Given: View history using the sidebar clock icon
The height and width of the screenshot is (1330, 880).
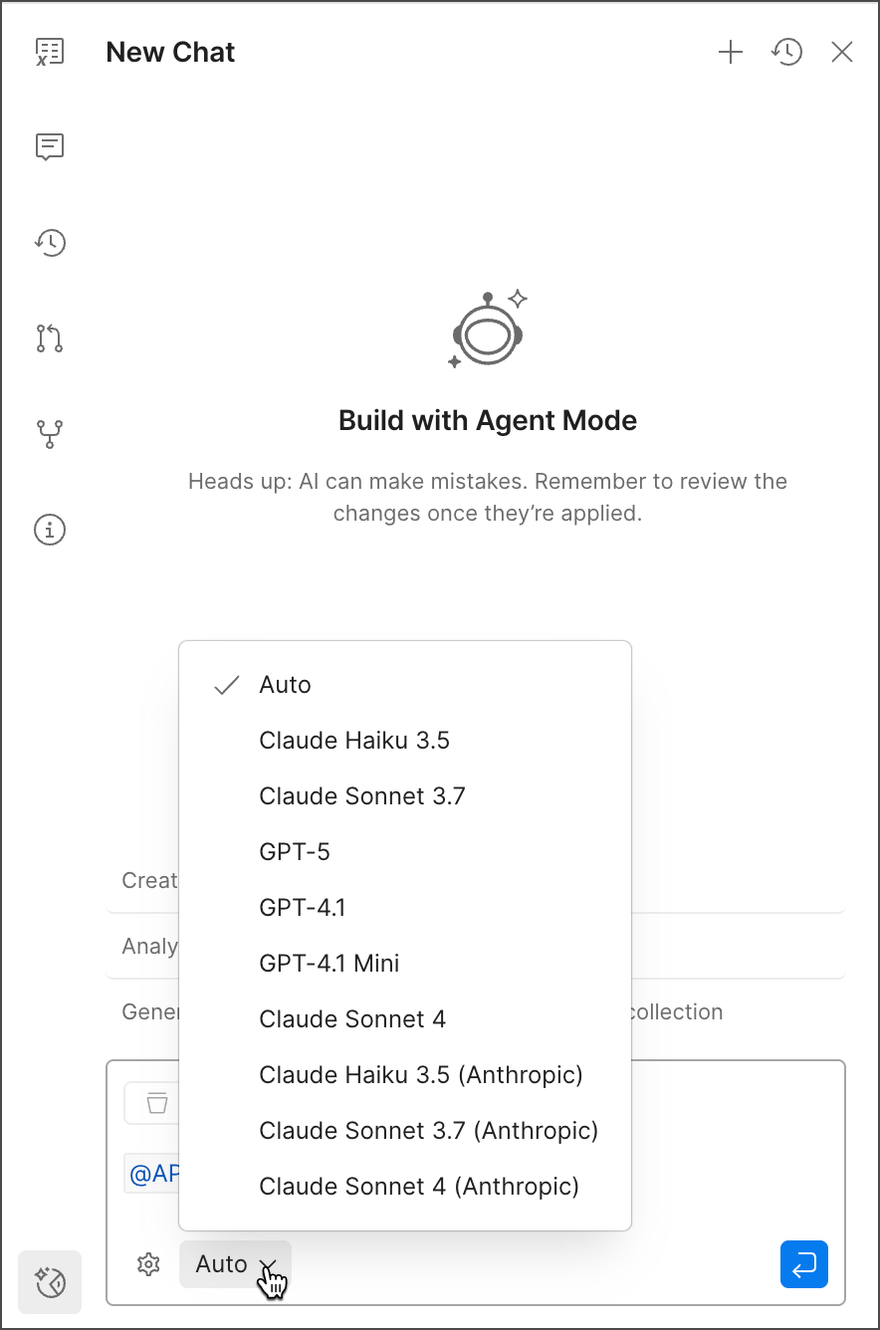Looking at the screenshot, I should pos(50,242).
